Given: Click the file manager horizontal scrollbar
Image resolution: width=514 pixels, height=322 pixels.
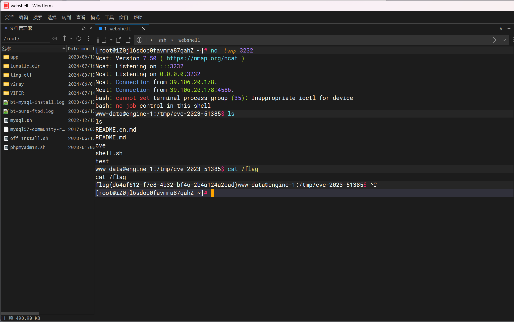Looking at the screenshot, I should 20,313.
